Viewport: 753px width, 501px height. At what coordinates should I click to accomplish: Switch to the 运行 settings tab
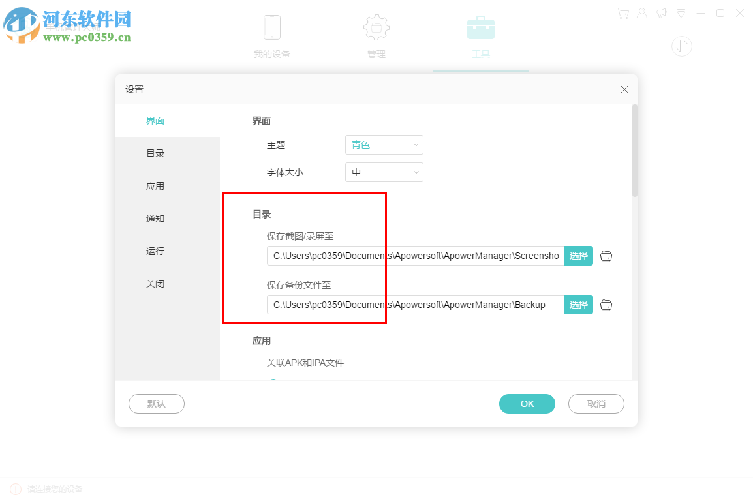pyautogui.click(x=155, y=251)
